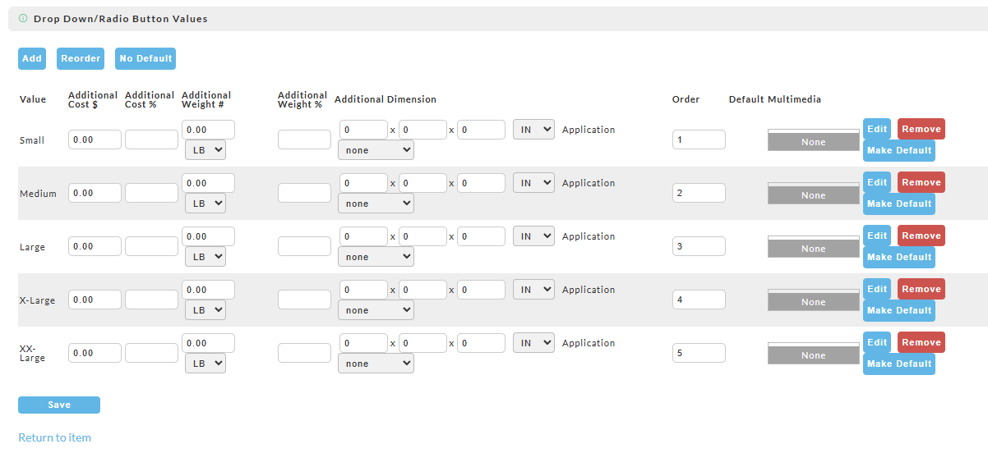The height and width of the screenshot is (453, 988).
Task: Click the No Default button
Action: click(x=145, y=58)
